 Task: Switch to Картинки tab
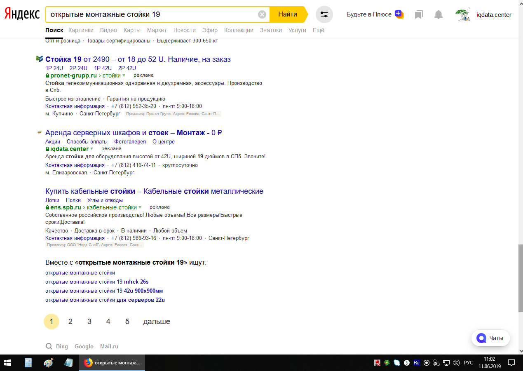coord(81,30)
